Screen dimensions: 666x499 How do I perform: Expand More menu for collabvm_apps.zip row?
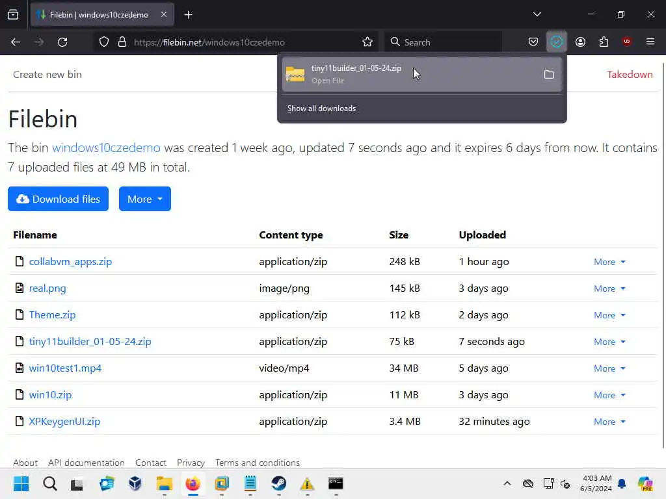[x=609, y=262]
